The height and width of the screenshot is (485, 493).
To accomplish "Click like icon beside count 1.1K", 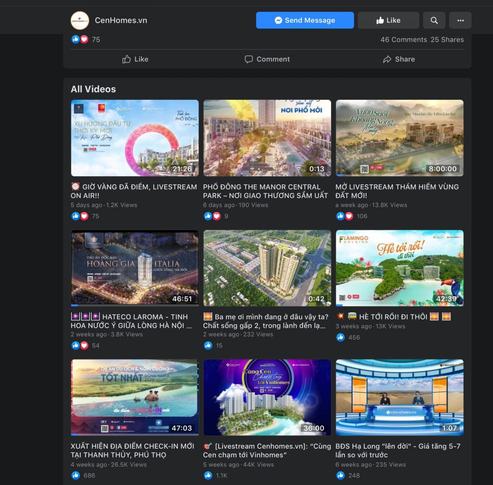I will 208,476.
